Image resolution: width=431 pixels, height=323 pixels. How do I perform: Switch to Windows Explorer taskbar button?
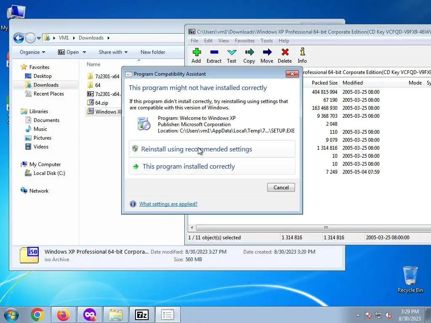click(x=116, y=315)
